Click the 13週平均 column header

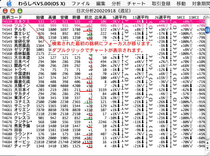tap(141, 17)
